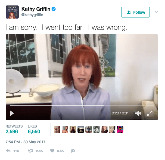
Task: Open the tweet options chevron menu
Action: [156, 12]
